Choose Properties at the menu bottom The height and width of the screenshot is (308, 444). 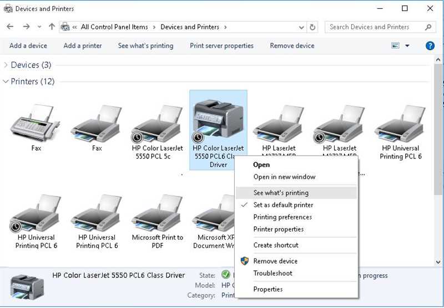tap(296, 289)
